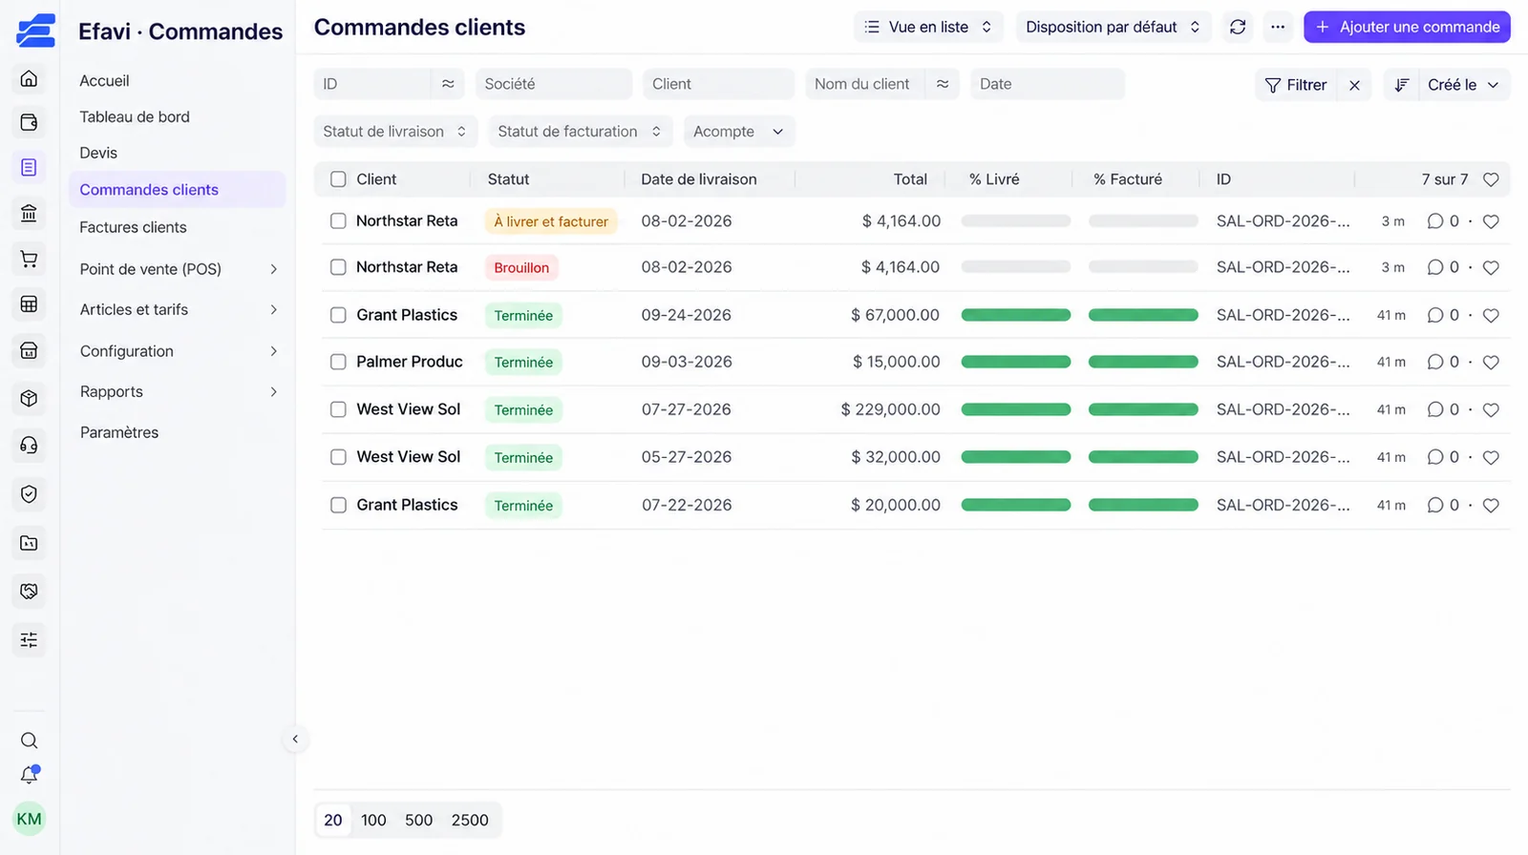Click the Efavi logo icon
The width and height of the screenshot is (1528, 855).
click(35, 31)
